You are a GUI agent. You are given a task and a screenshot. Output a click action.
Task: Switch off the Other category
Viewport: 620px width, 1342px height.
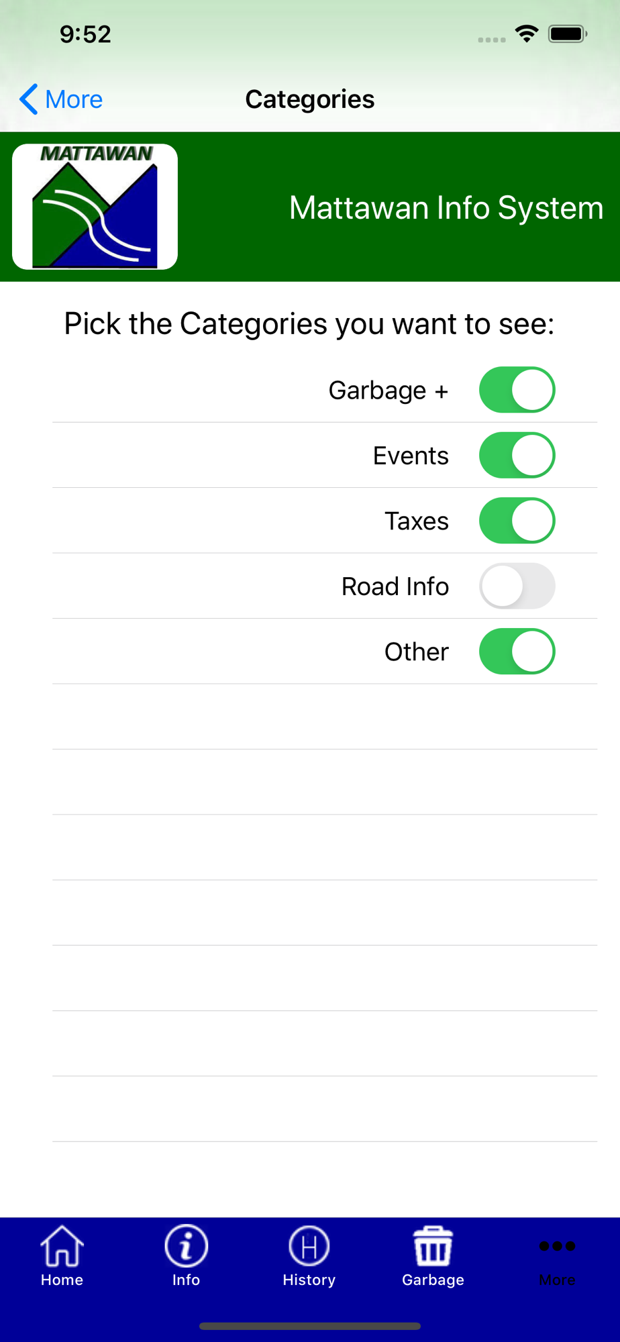(517, 652)
